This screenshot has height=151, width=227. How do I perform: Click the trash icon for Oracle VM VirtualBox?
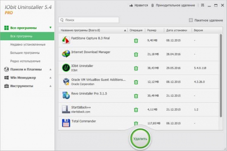136,82
